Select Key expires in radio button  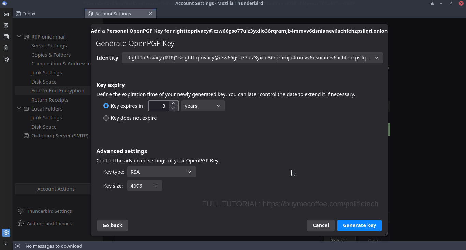tap(106, 106)
